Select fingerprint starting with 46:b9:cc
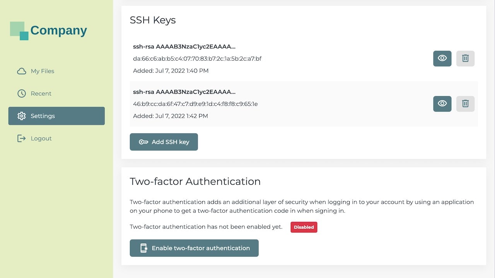The image size is (495, 278). pos(195,104)
